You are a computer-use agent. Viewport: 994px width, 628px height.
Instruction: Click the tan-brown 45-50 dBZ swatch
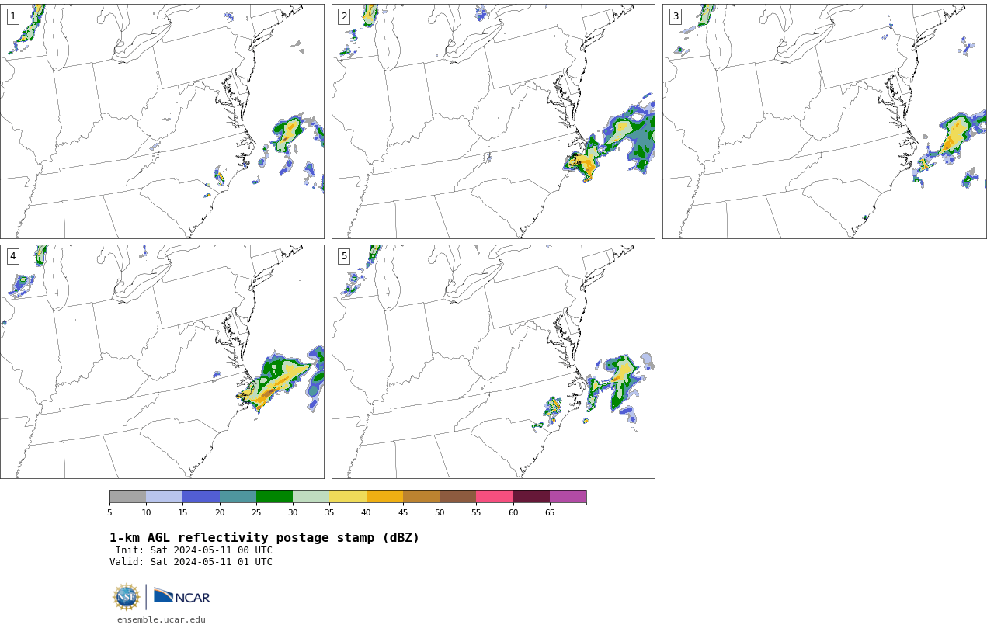[421, 497]
